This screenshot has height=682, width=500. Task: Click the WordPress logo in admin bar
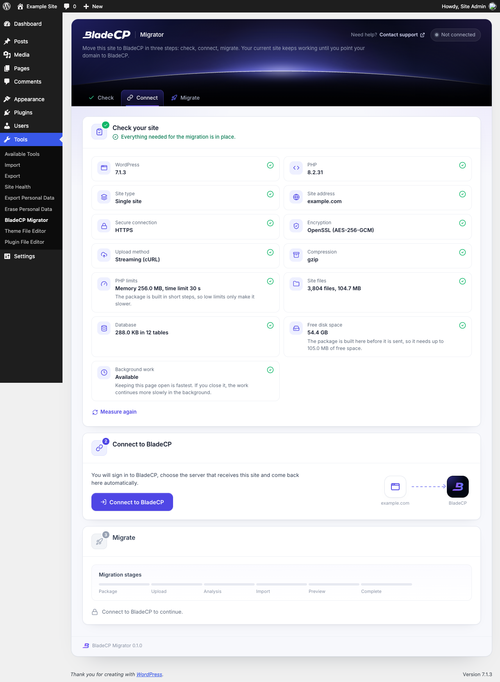pyautogui.click(x=7, y=6)
